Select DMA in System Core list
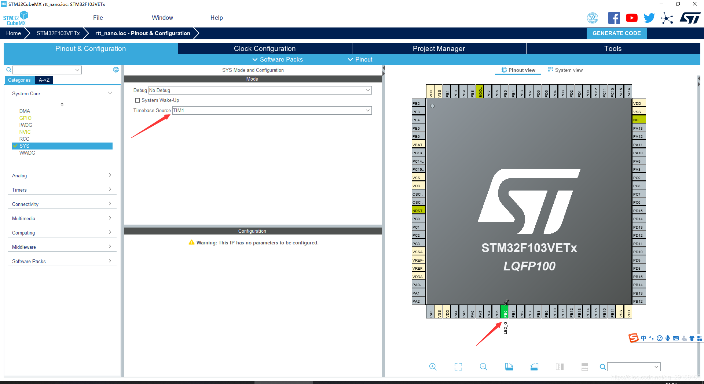 [25, 111]
